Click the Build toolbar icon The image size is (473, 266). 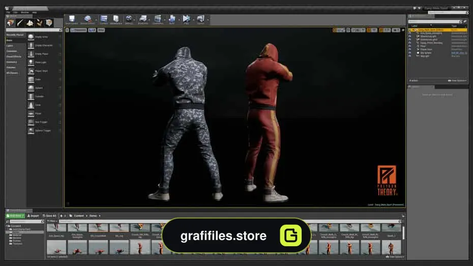[x=172, y=20]
